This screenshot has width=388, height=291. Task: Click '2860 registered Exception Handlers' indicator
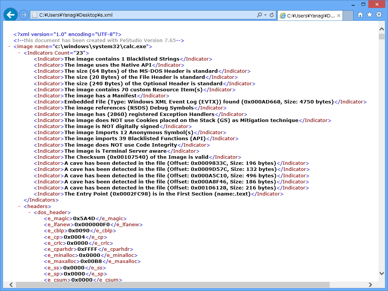pos(139,114)
